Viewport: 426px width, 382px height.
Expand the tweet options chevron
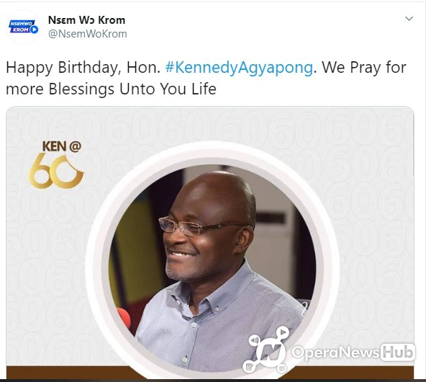(409, 19)
